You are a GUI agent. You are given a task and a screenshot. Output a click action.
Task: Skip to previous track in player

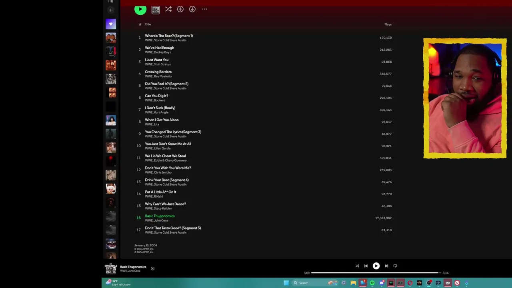366,266
